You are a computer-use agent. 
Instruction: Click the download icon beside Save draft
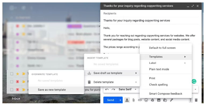tap(89, 73)
